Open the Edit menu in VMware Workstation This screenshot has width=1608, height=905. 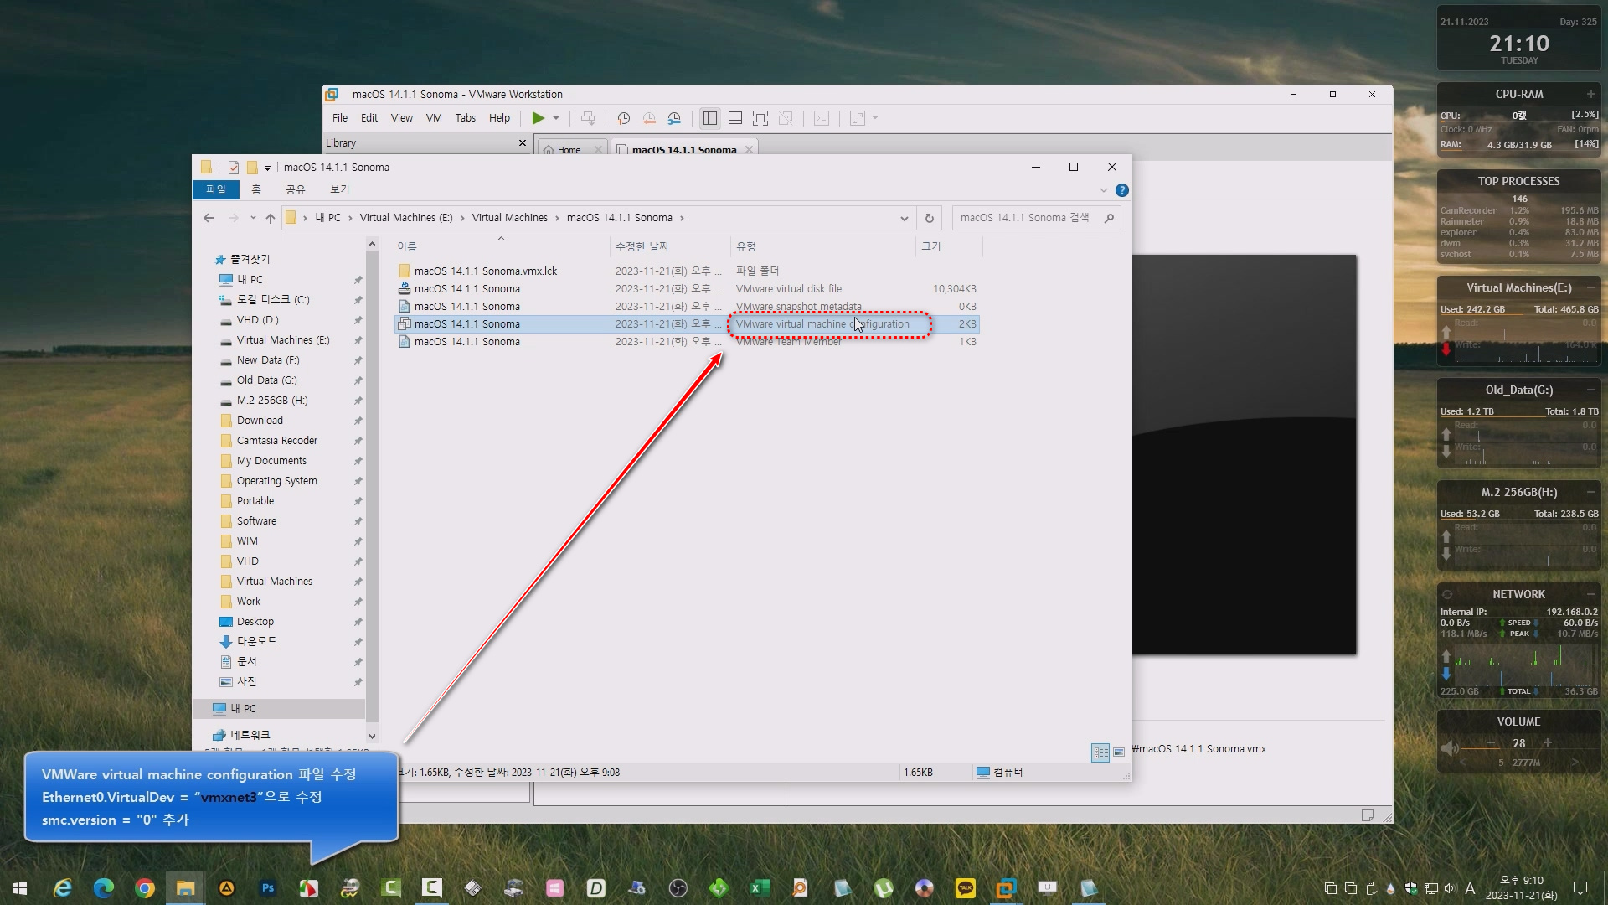369,118
